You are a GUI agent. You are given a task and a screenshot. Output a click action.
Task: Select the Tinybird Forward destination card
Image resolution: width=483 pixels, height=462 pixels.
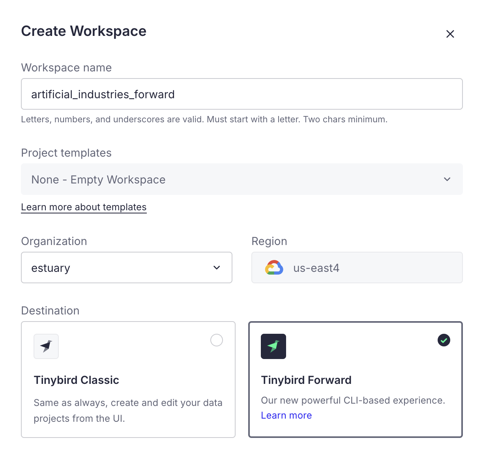355,379
